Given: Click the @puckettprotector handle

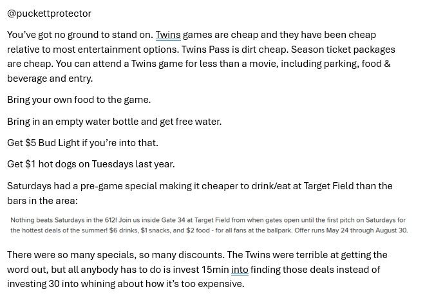Looking at the screenshot, I should [x=49, y=14].
